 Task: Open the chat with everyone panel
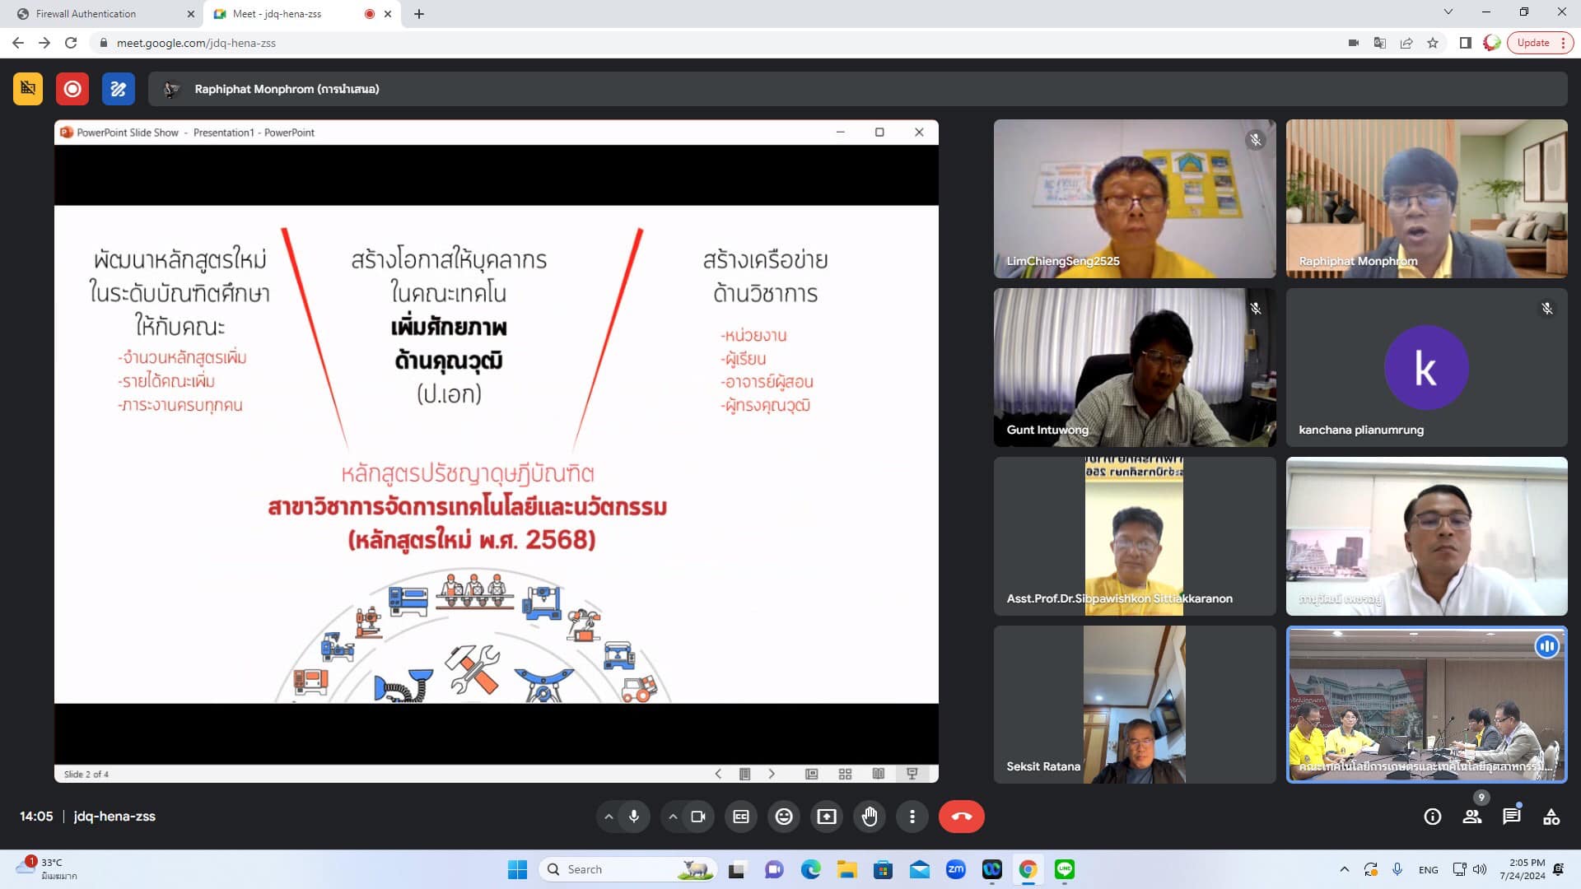(x=1511, y=817)
